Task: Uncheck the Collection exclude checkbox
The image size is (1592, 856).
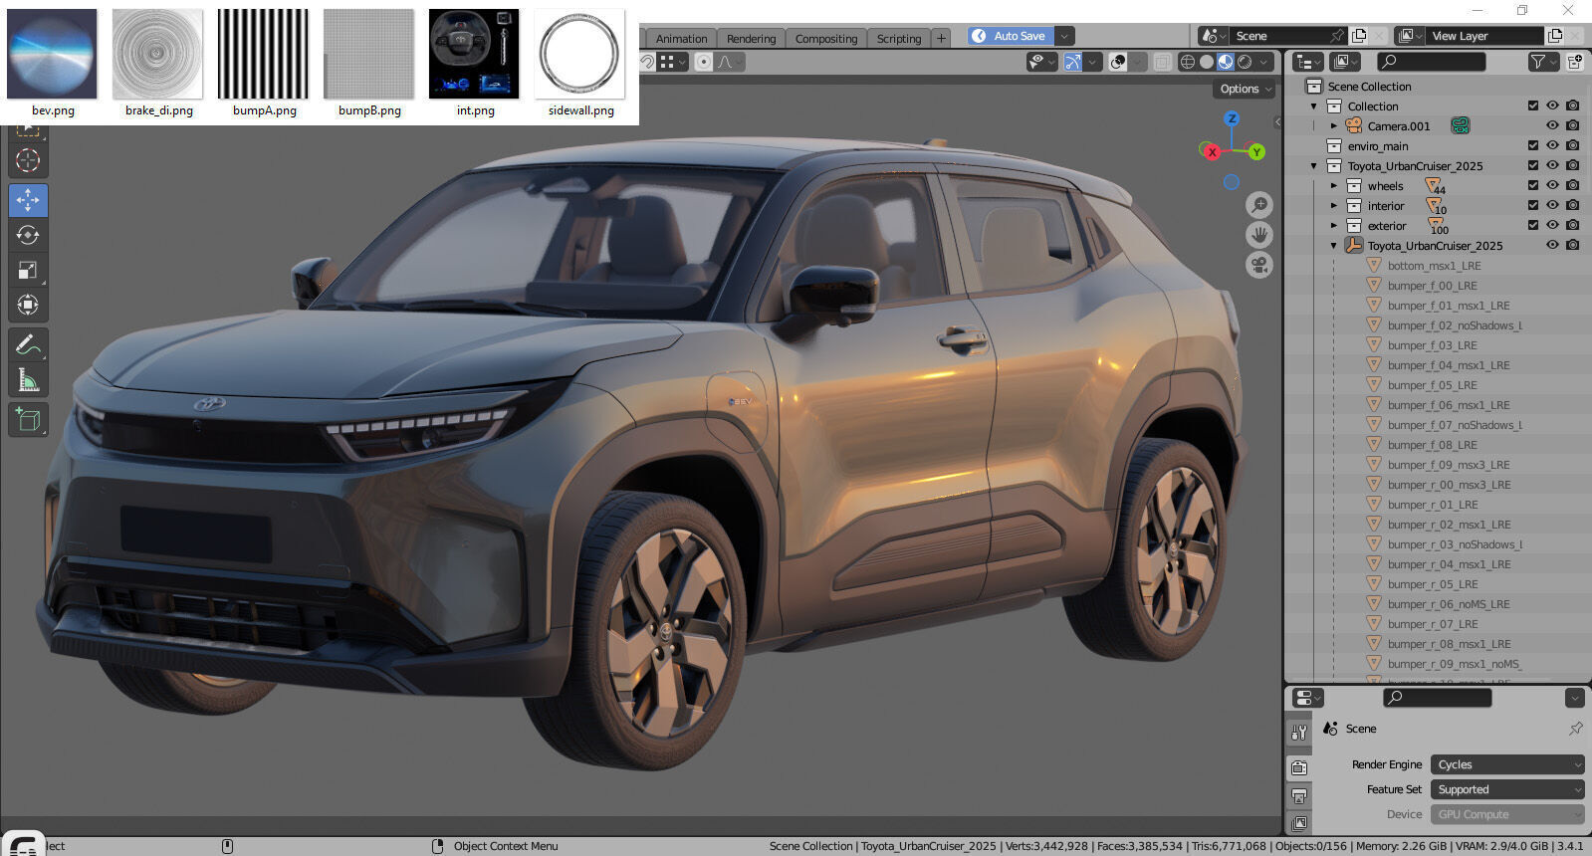Action: (1533, 106)
